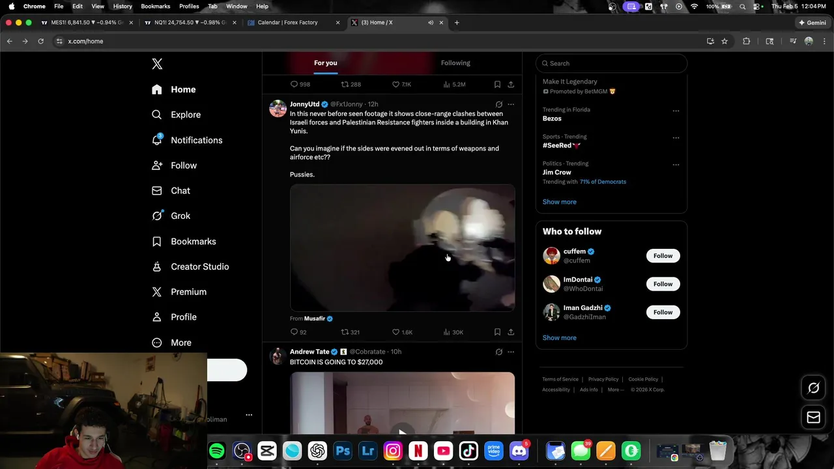Follow Iman Gadzhi

663,312
